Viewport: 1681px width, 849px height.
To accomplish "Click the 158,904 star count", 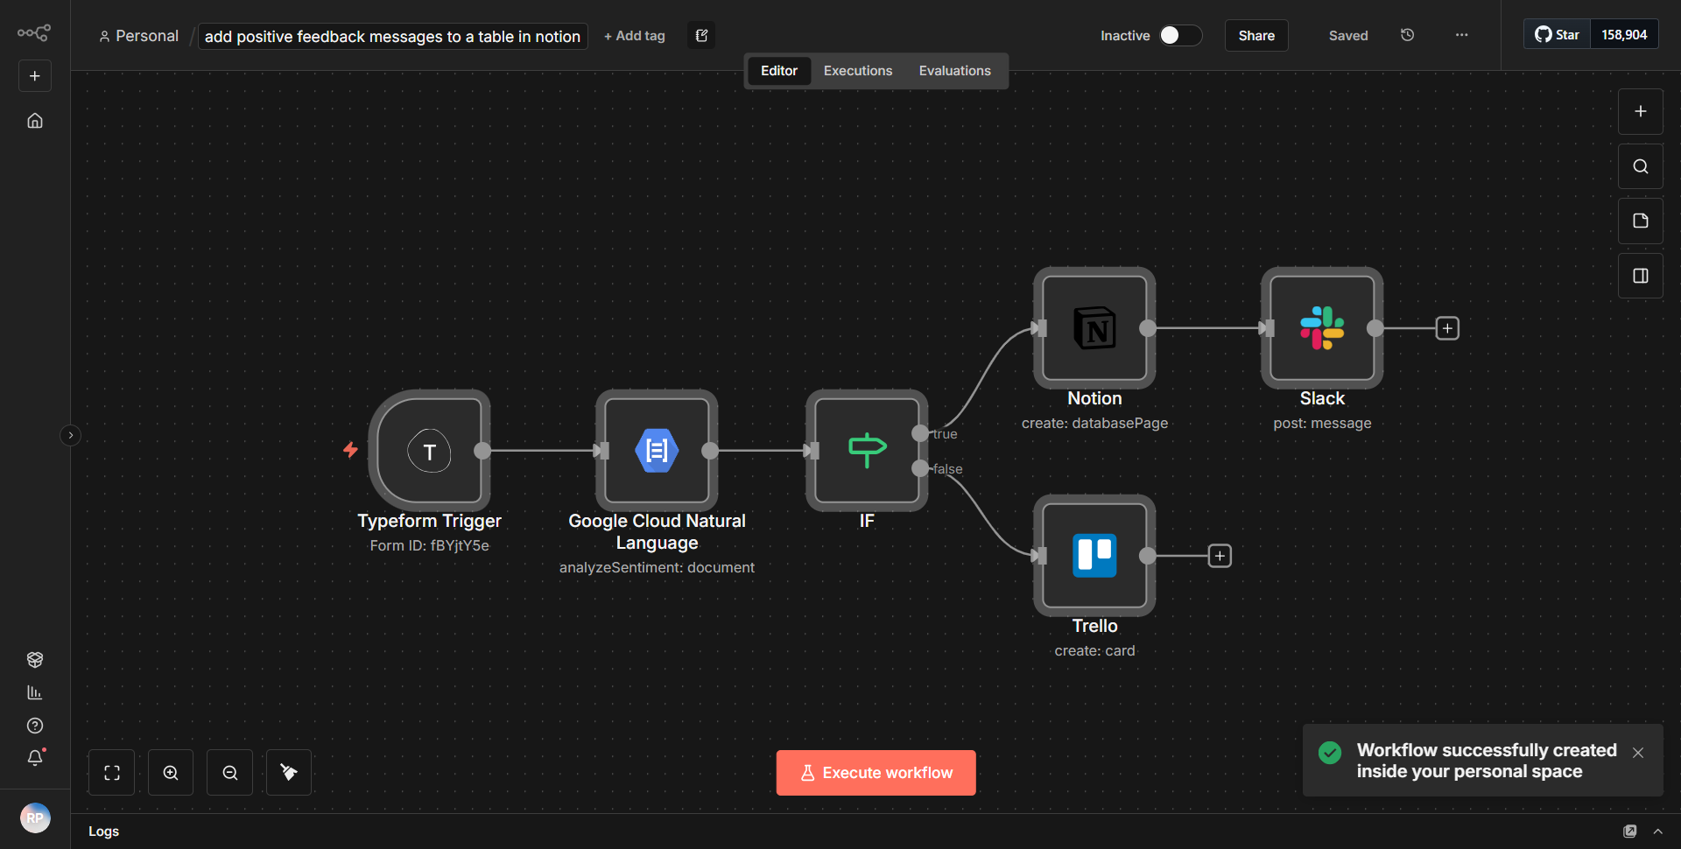I will [x=1624, y=35].
